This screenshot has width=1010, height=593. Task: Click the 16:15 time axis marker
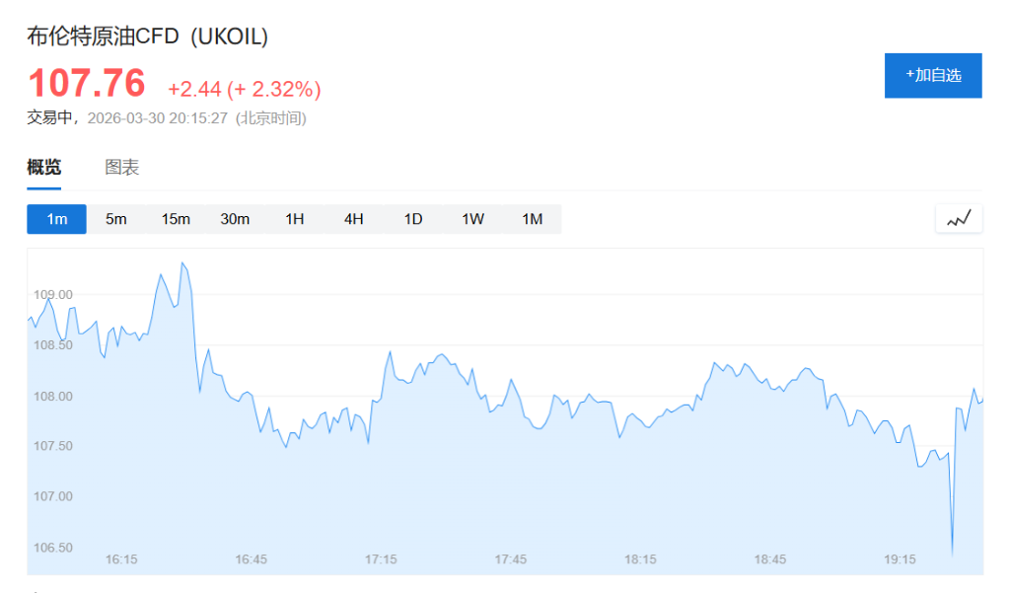coord(121,559)
